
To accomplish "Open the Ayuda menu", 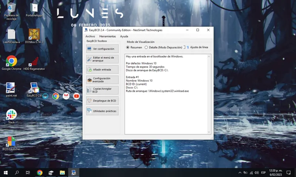I will 124,36.
